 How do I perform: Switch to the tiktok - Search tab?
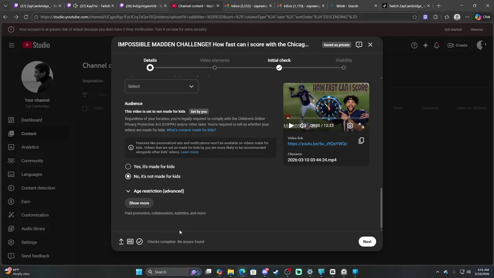(353, 6)
